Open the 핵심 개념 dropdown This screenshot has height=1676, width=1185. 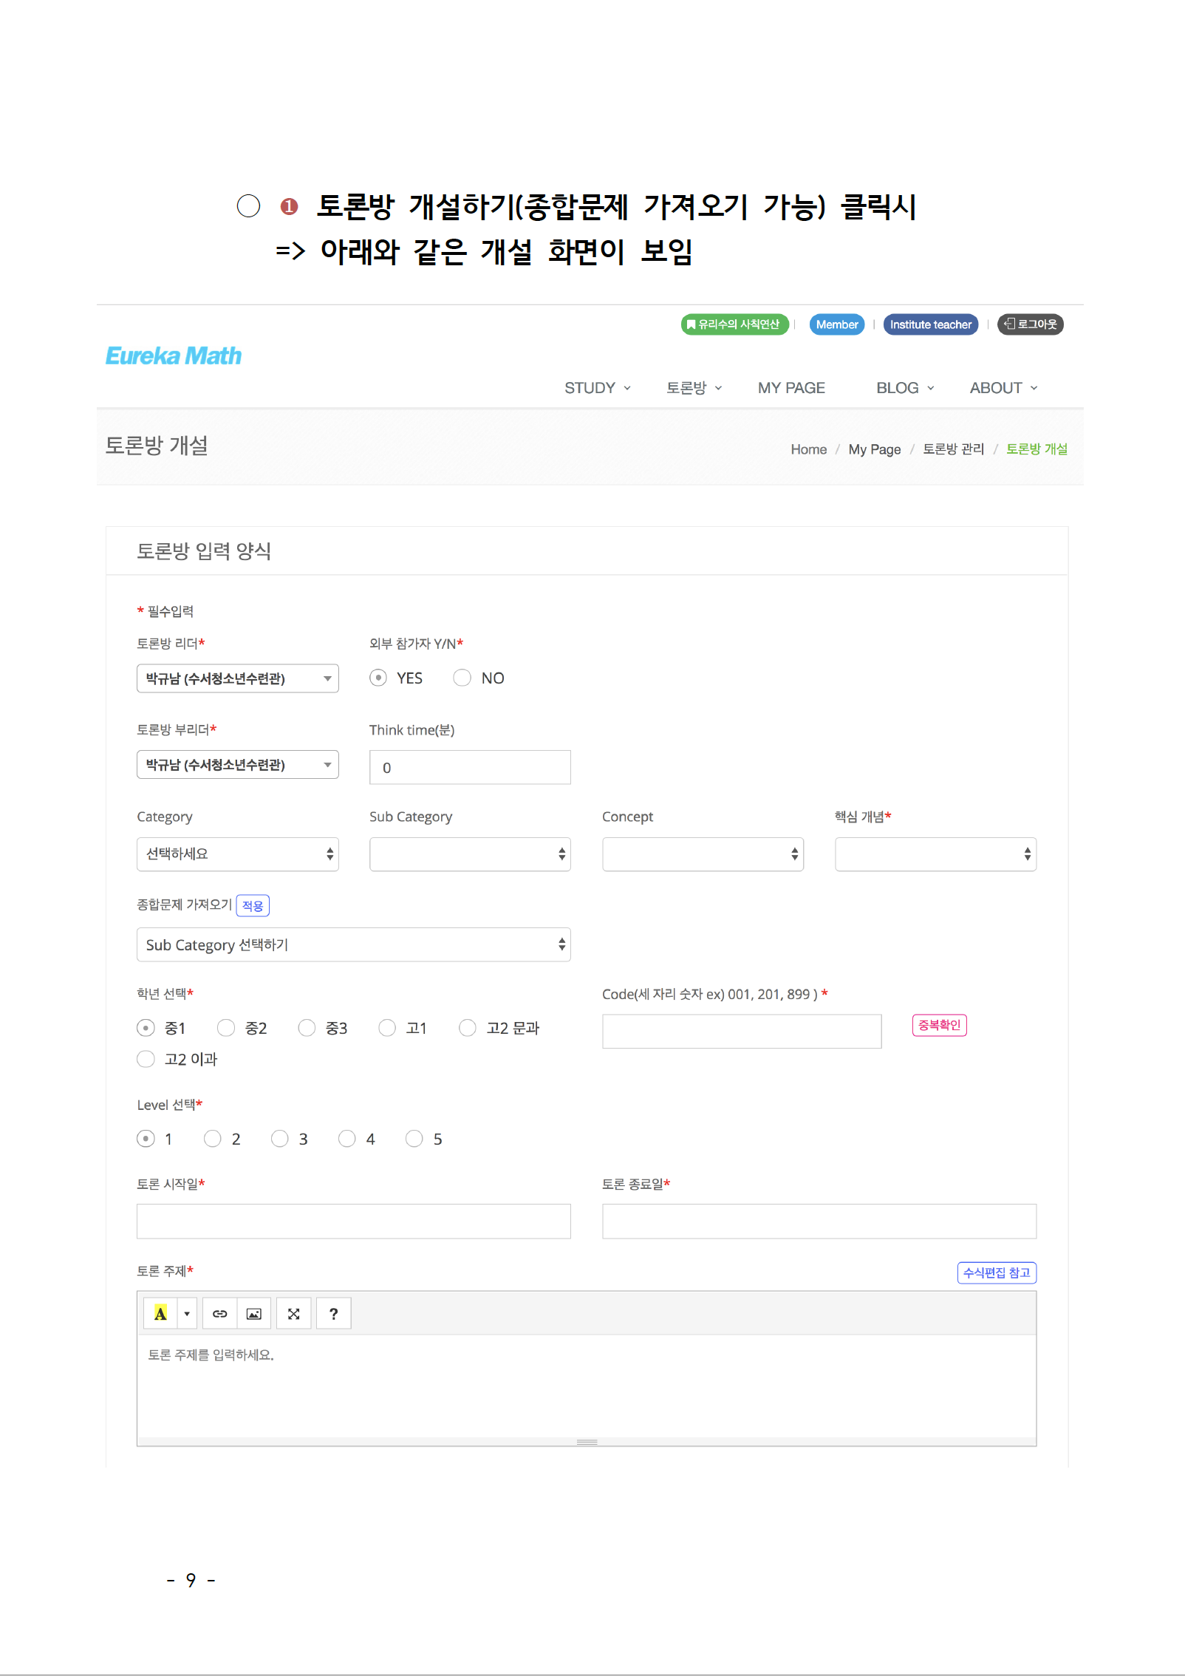coord(935,854)
